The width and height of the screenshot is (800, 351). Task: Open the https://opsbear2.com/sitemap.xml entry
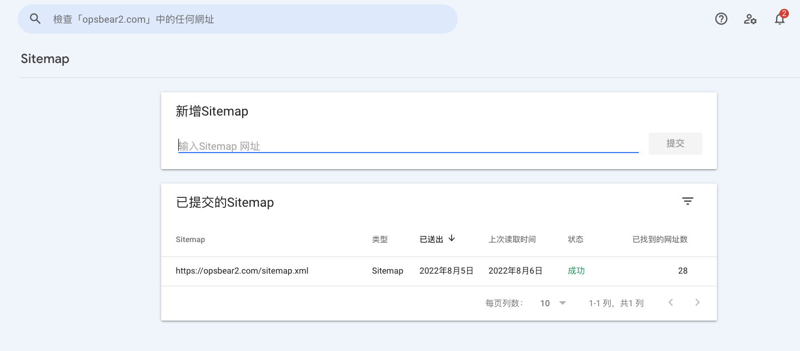point(242,271)
